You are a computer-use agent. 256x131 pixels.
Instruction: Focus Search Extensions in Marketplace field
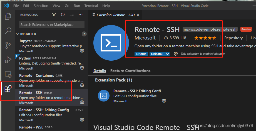click(x=52, y=25)
